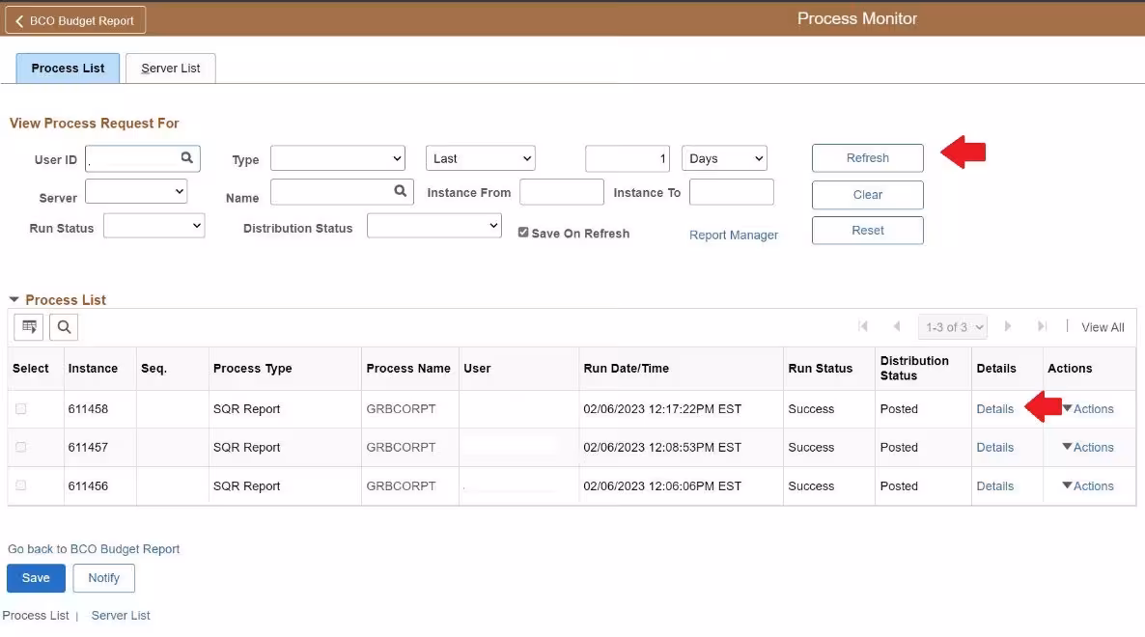Click the Refresh button
The height and width of the screenshot is (637, 1145).
click(868, 157)
